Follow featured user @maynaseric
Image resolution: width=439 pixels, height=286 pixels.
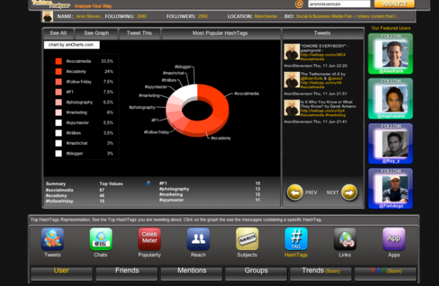[x=390, y=98]
